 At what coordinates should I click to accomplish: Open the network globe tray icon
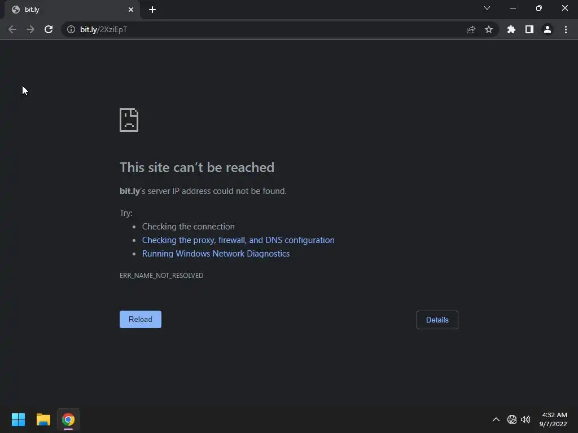coord(511,419)
